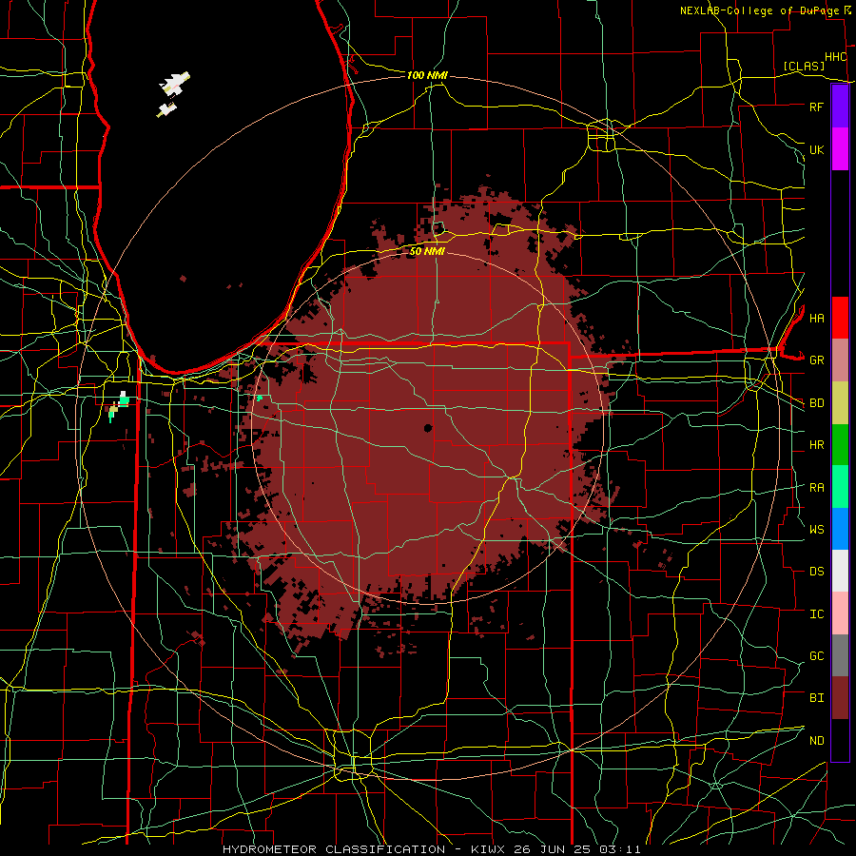Click the green rain echo west of the state line
The image size is (856, 856).
point(124,400)
